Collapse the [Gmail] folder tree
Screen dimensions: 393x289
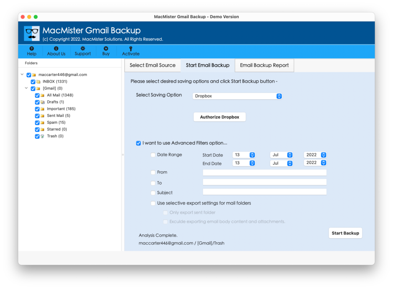26,88
